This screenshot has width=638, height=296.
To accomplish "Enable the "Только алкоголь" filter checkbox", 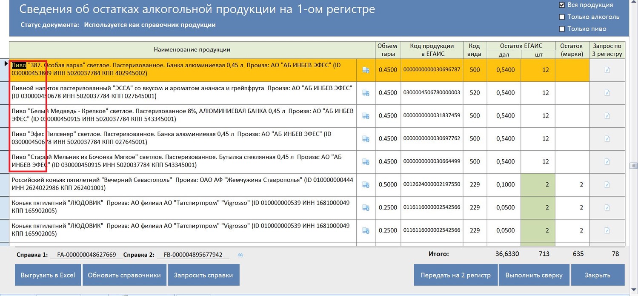I will coord(562,17).
